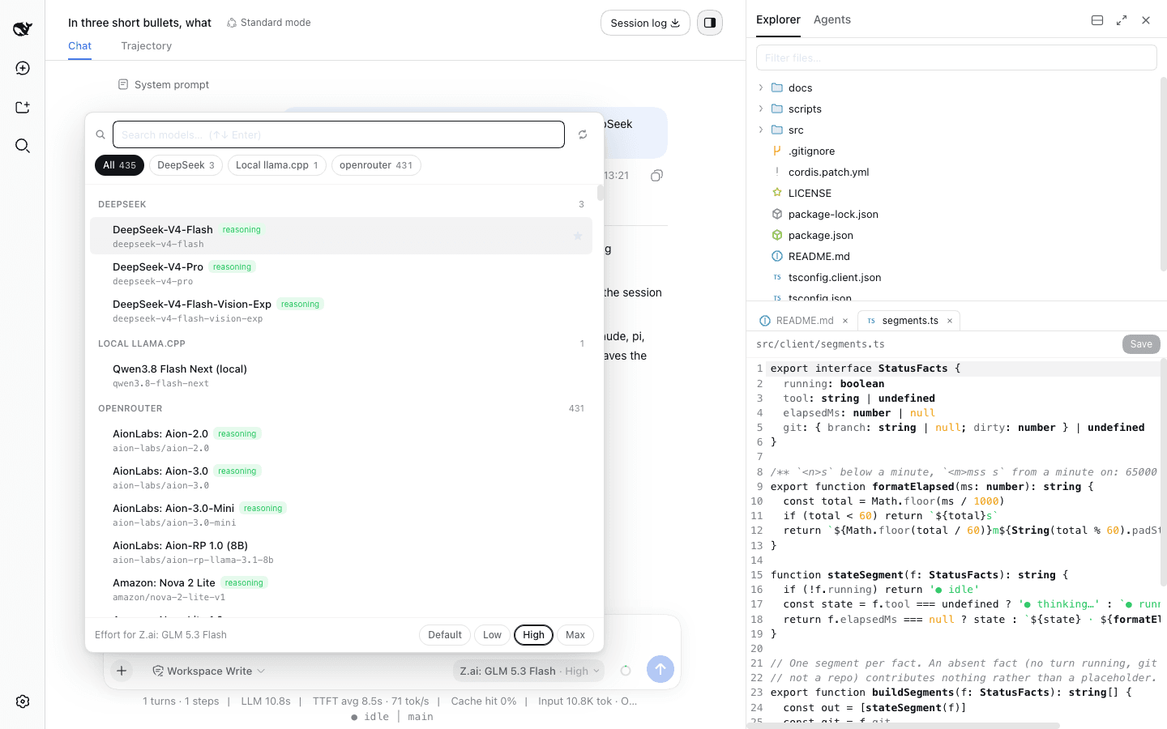1167x729 pixels.
Task: Open package.json in the explorer
Action: click(820, 235)
